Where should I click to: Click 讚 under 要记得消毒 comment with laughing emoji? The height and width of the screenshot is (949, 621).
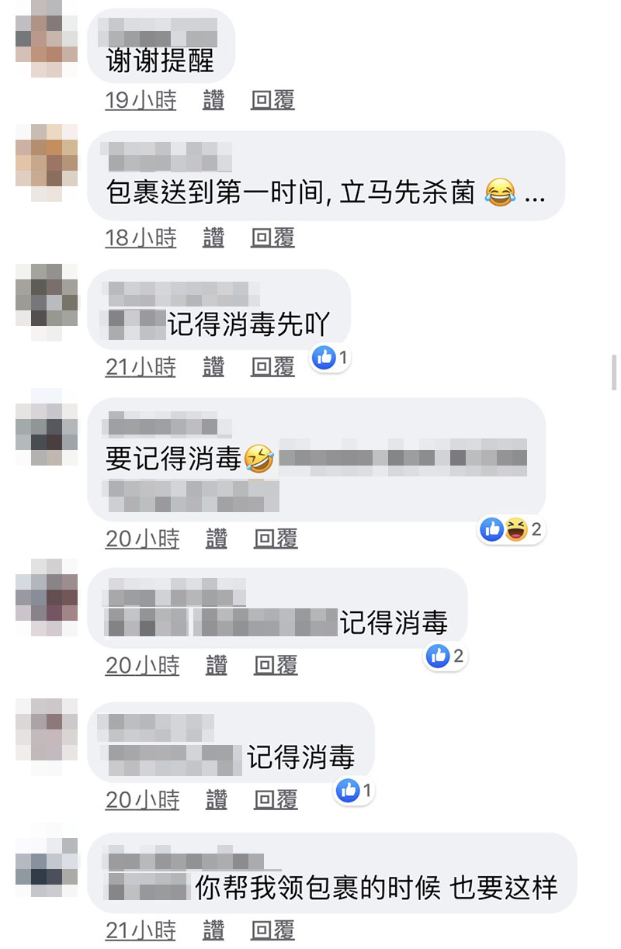click(217, 539)
